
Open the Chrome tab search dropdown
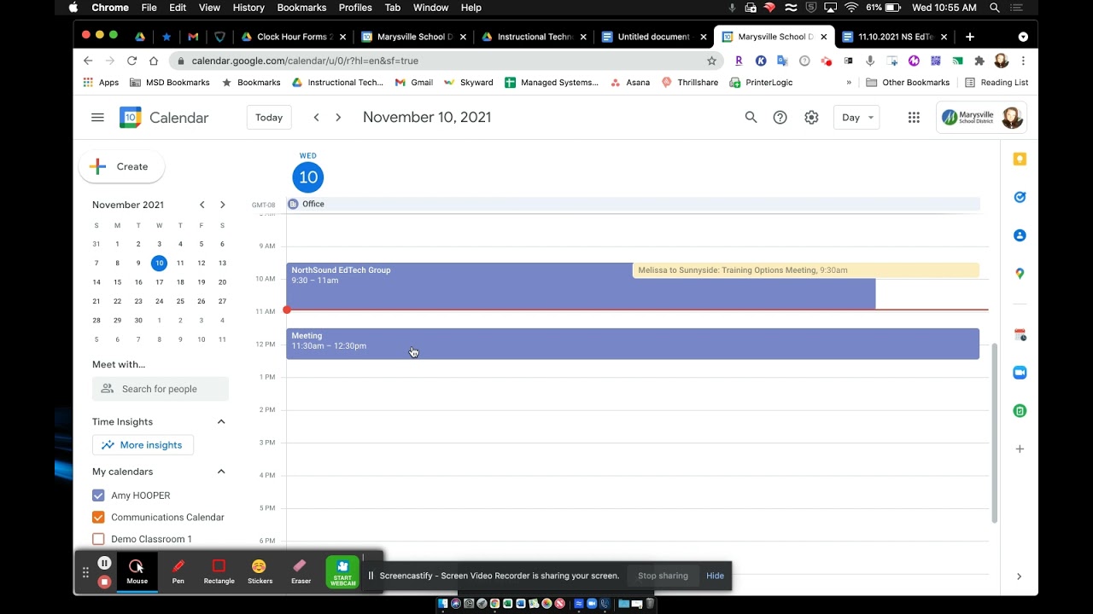[x=1023, y=37]
